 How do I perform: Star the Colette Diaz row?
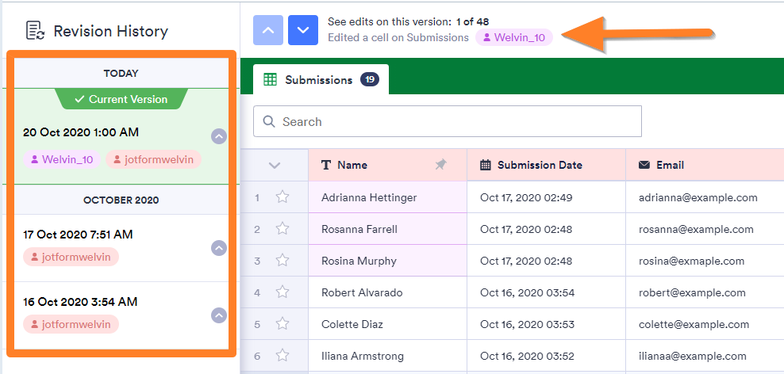pos(282,324)
